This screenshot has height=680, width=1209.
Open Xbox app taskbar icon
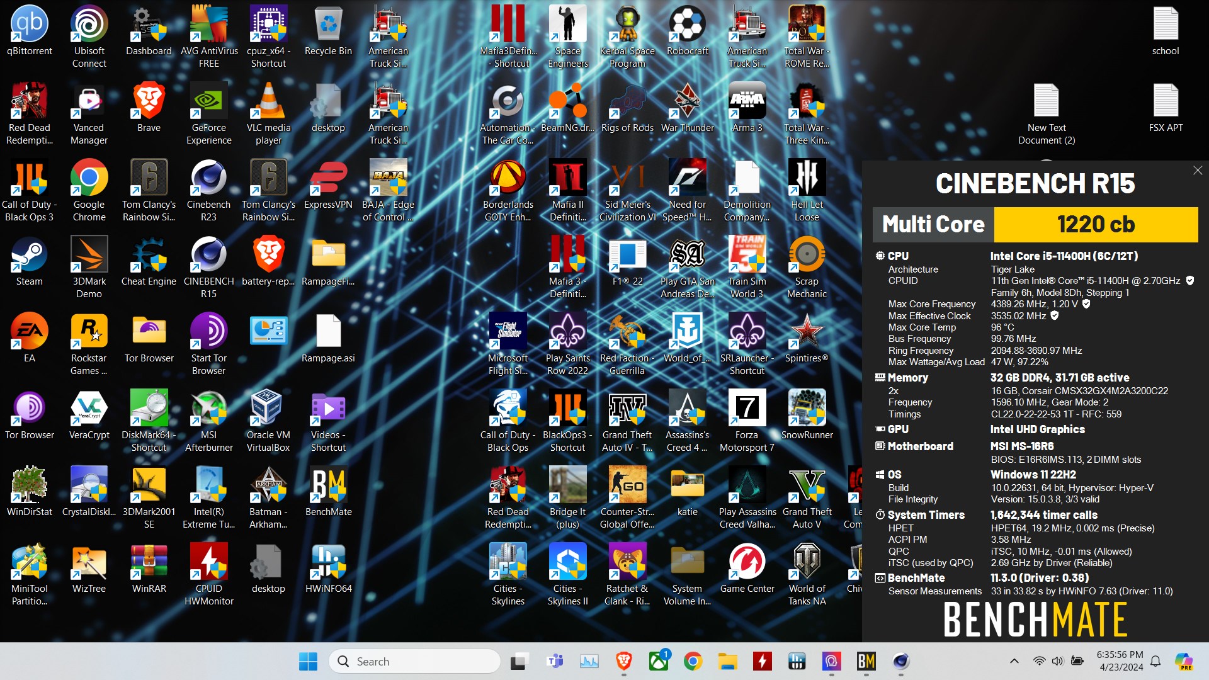[x=659, y=661]
